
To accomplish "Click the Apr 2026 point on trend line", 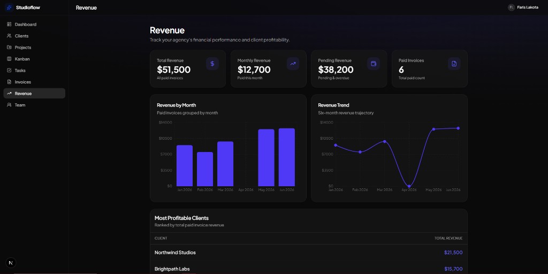I will point(409,186).
